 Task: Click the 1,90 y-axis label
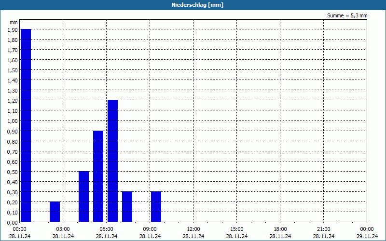point(13,30)
